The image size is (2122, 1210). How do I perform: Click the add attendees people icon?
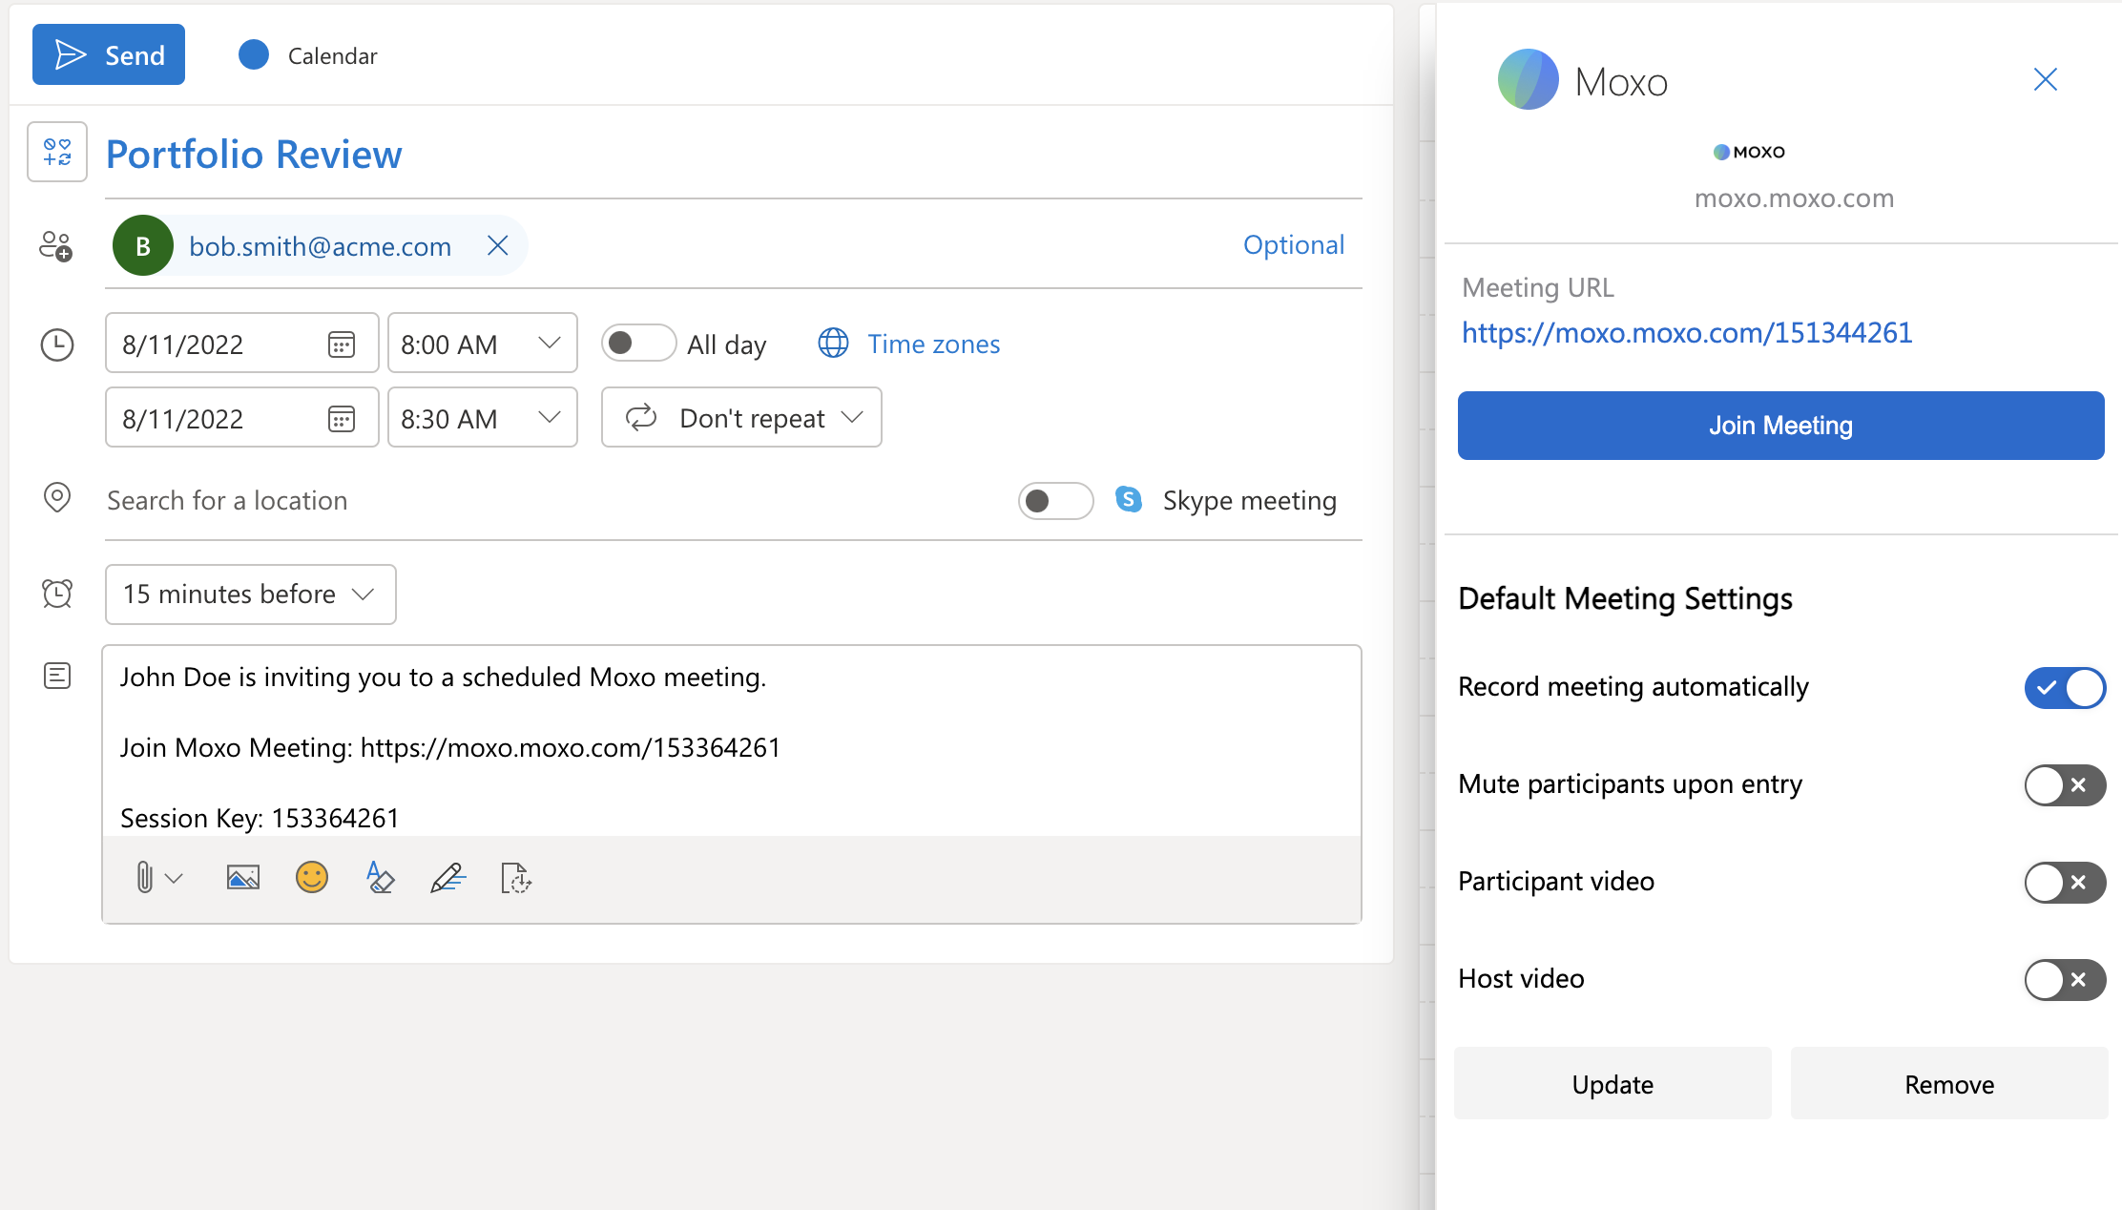(56, 246)
